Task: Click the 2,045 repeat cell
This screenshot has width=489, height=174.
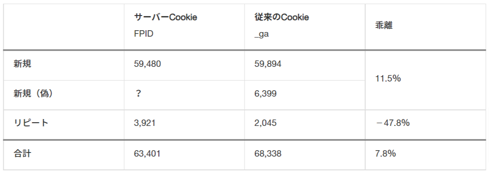Action: [265, 123]
